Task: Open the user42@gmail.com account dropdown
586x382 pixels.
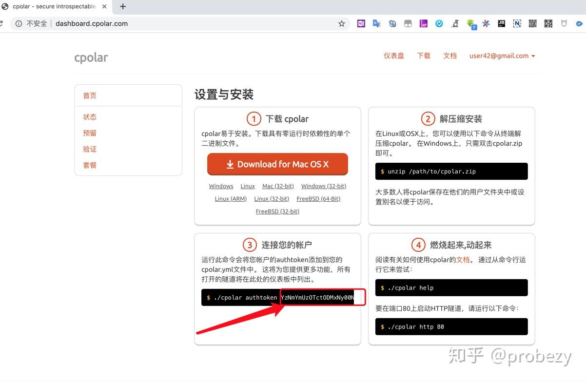Action: click(x=502, y=56)
